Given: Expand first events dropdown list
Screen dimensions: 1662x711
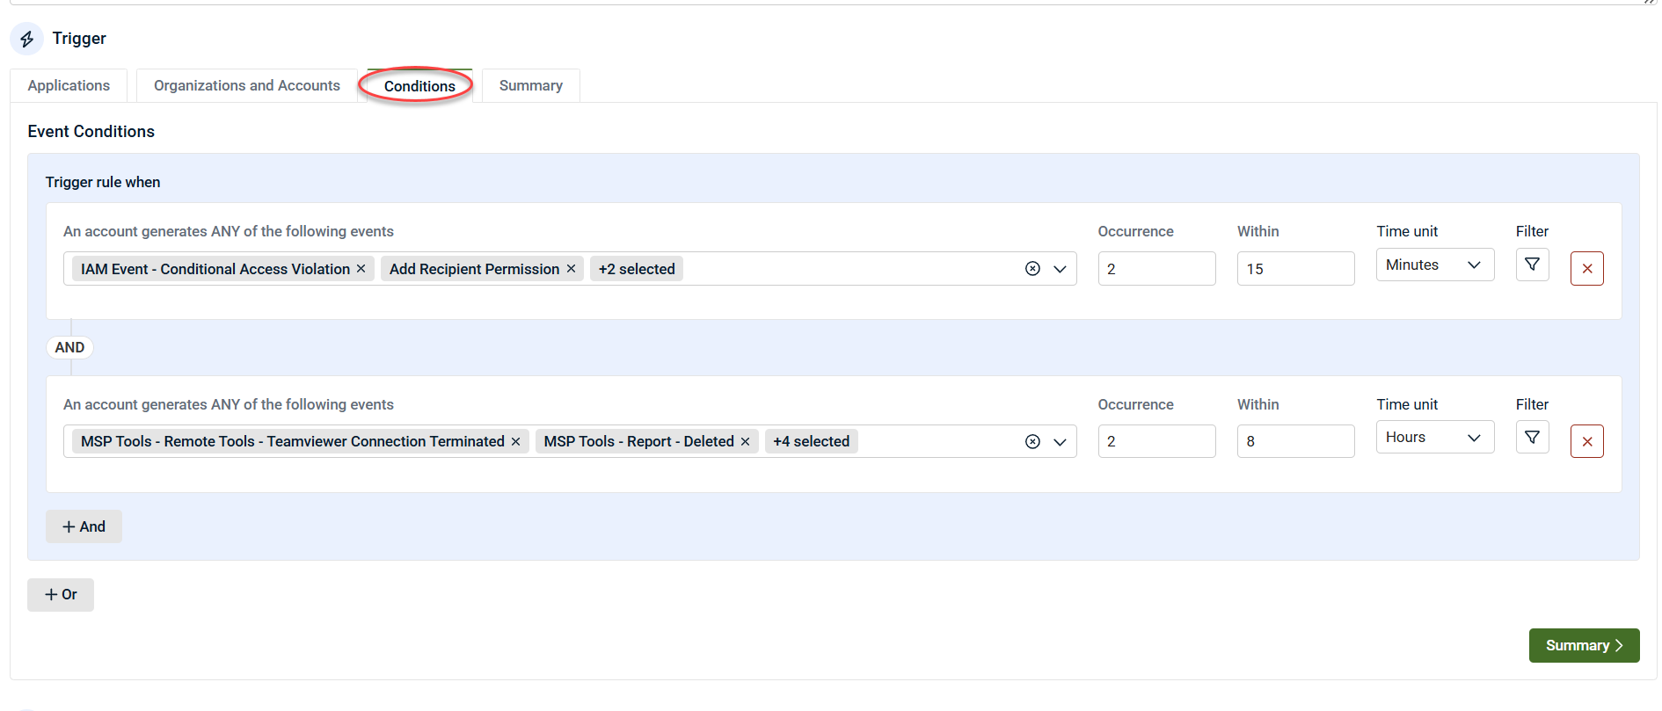Looking at the screenshot, I should click(x=1060, y=269).
